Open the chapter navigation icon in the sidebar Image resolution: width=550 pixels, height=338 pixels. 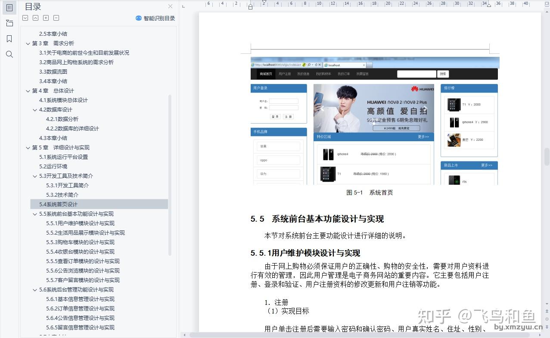[x=9, y=23]
